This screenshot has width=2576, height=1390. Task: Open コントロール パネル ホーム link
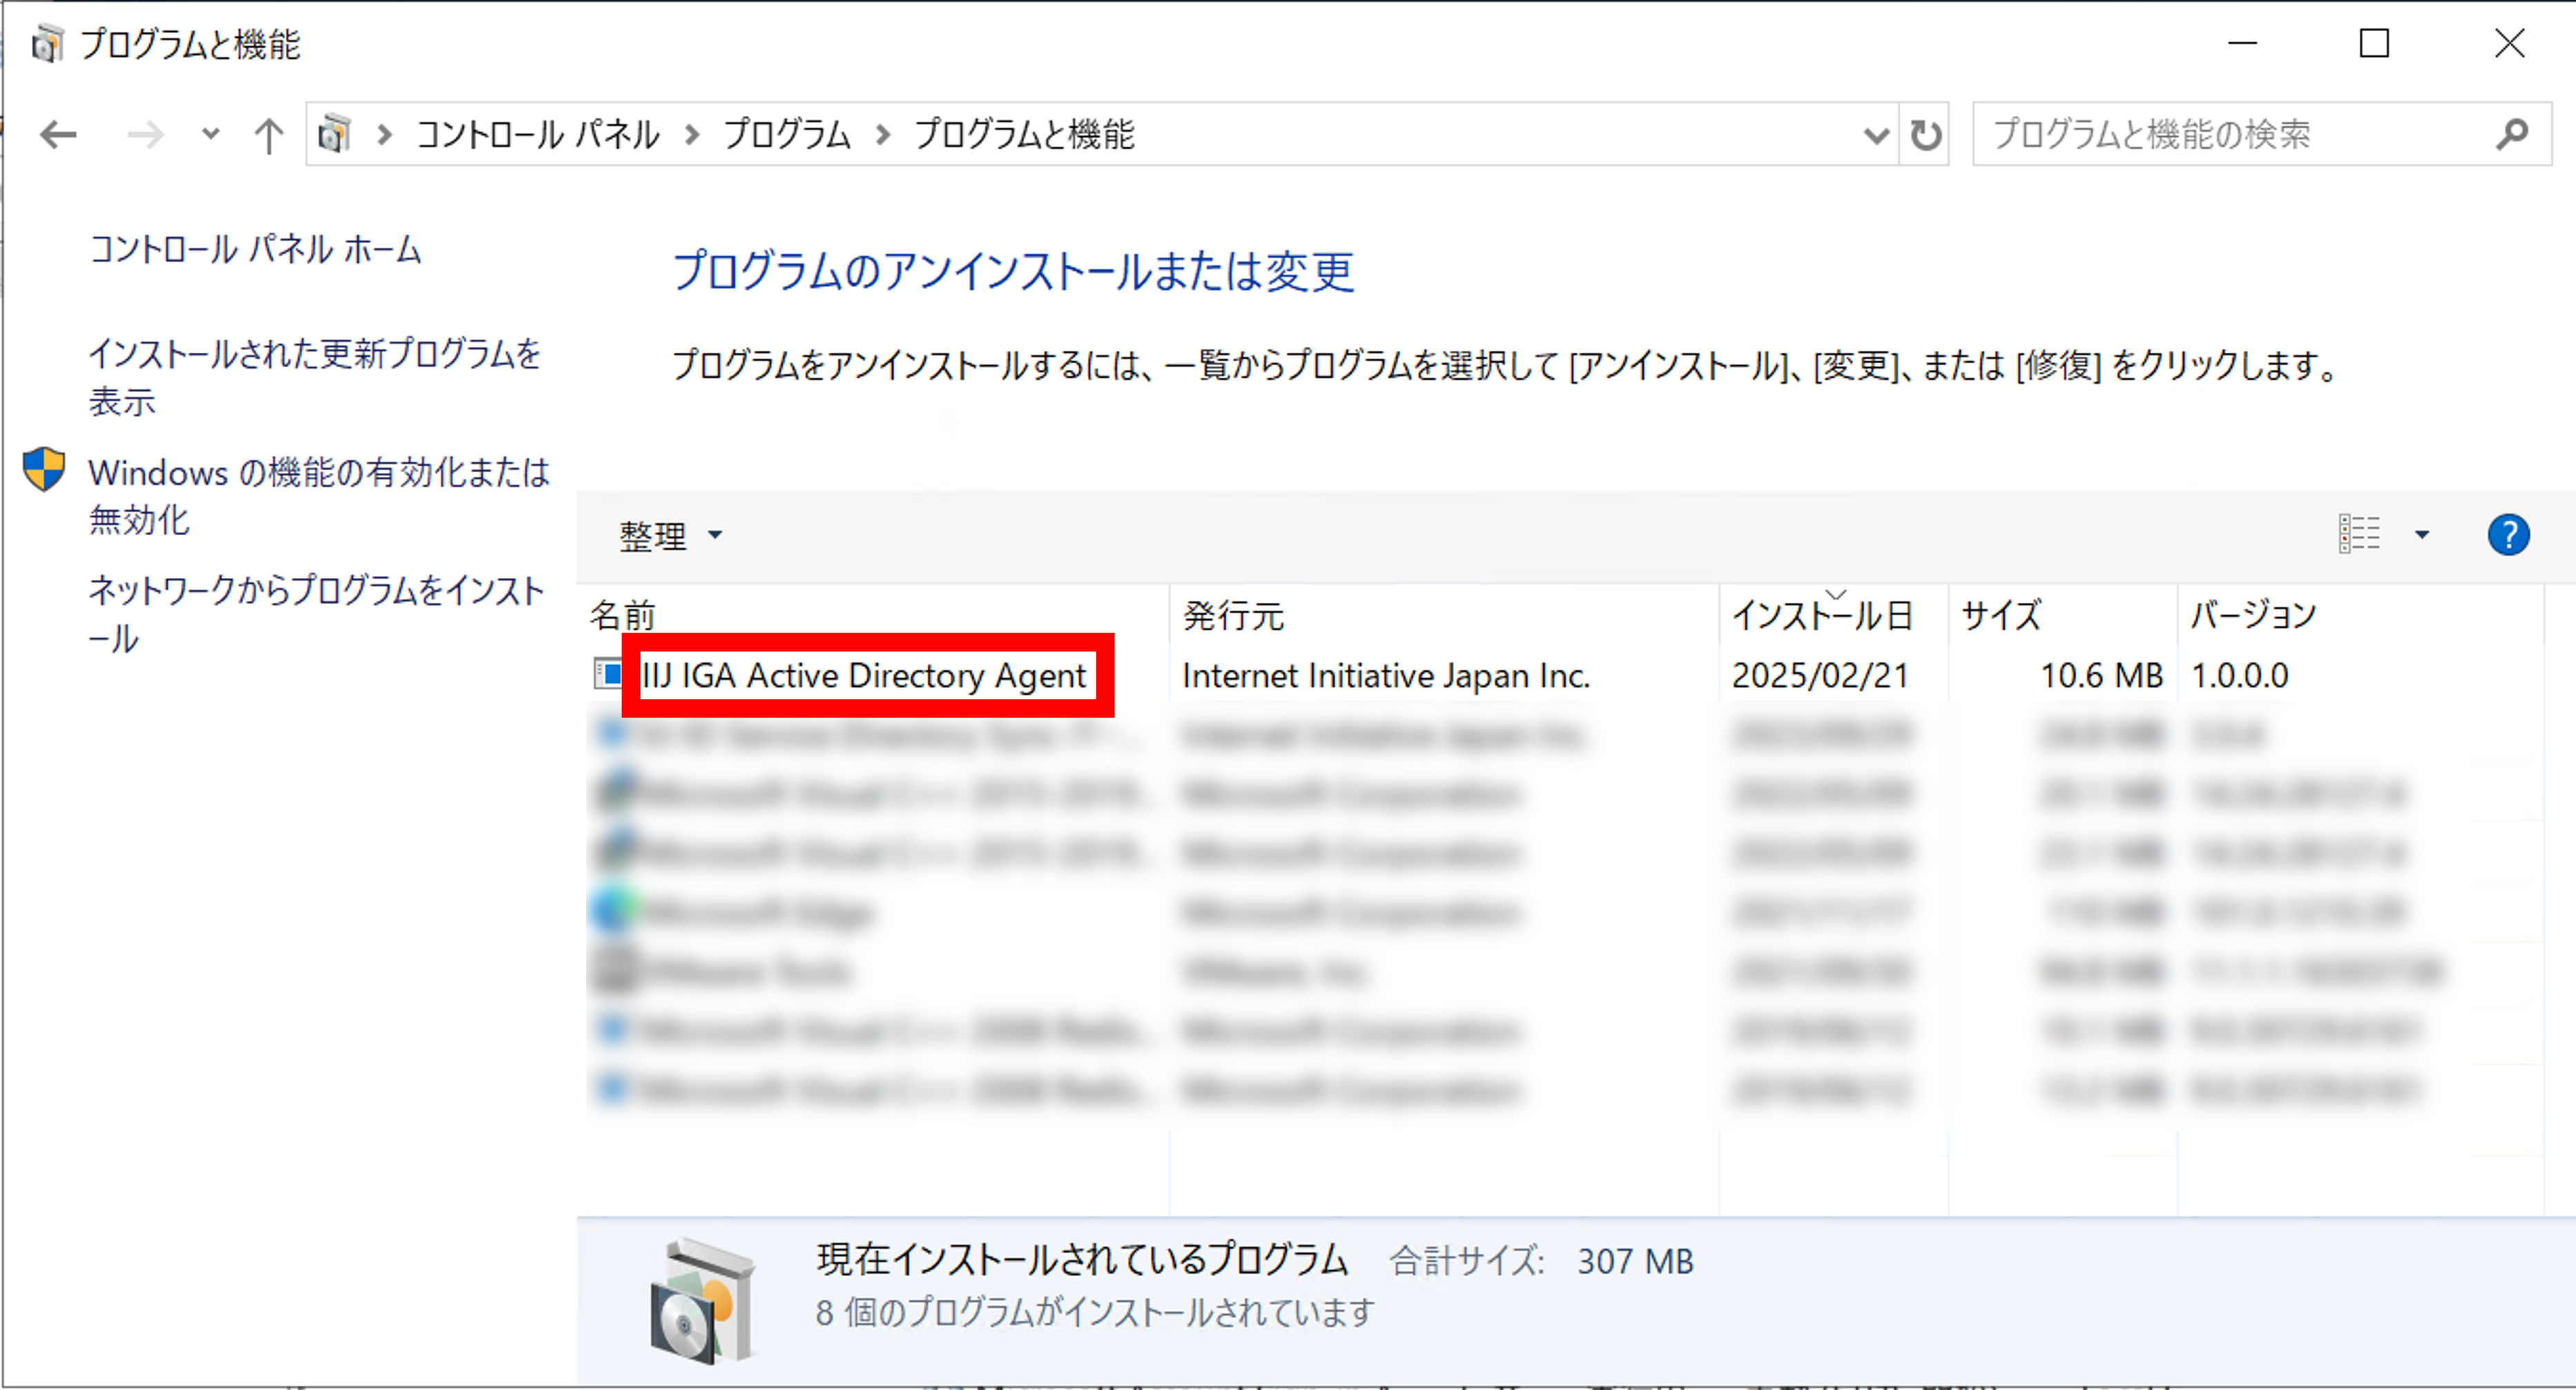pyautogui.click(x=256, y=250)
